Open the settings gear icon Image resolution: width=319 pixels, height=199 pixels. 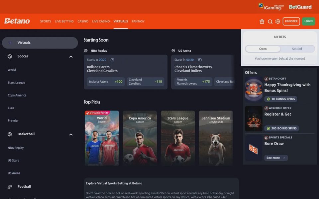pyautogui.click(x=278, y=21)
